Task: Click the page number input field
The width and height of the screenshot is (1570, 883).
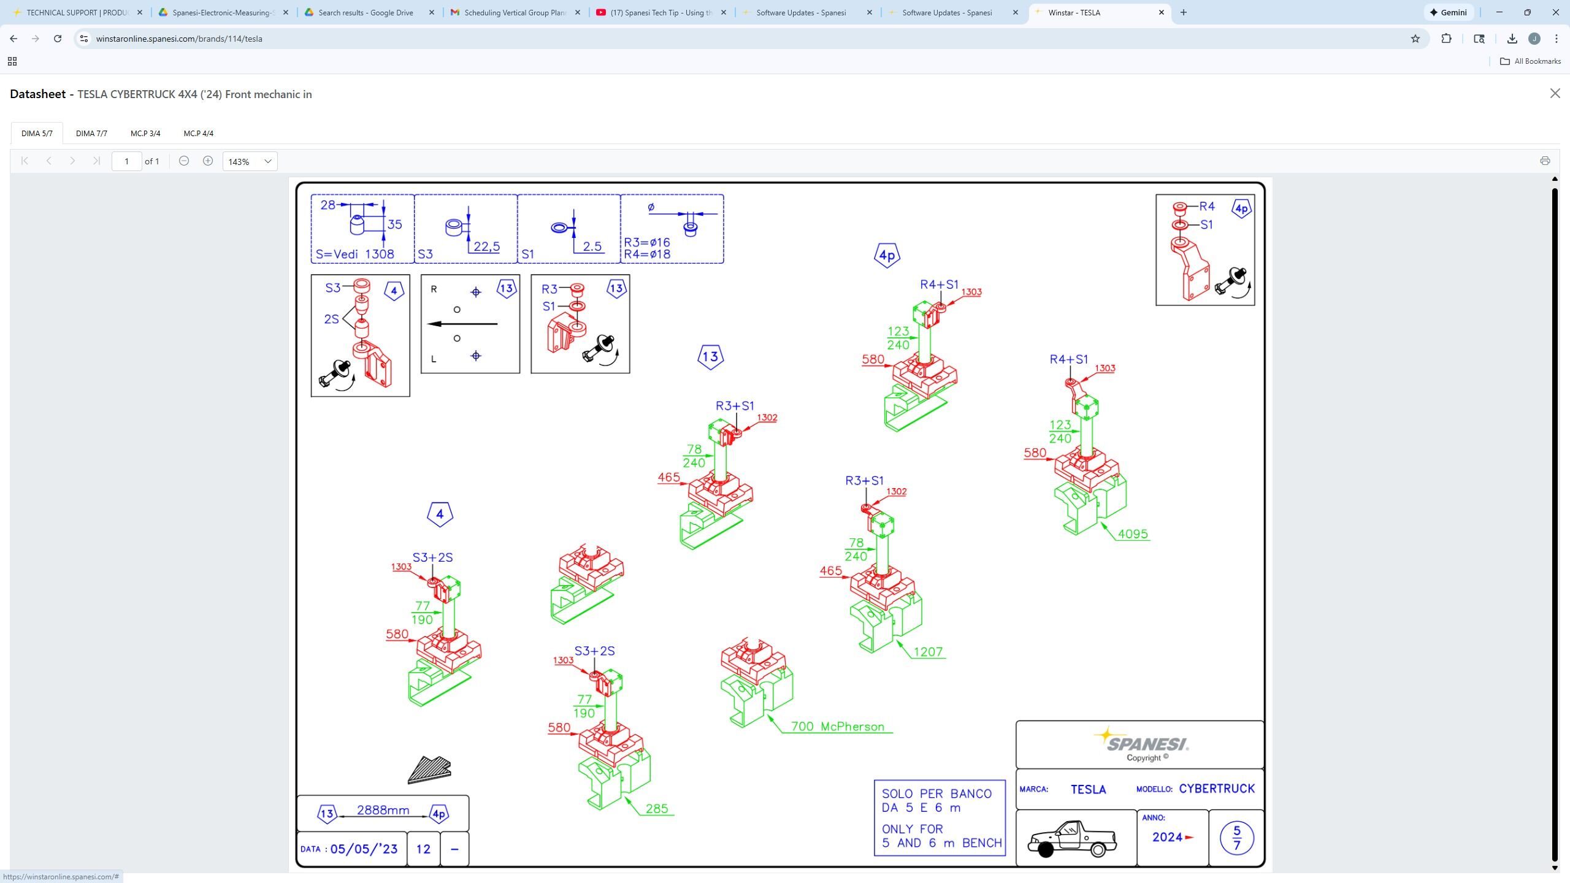Action: point(126,161)
